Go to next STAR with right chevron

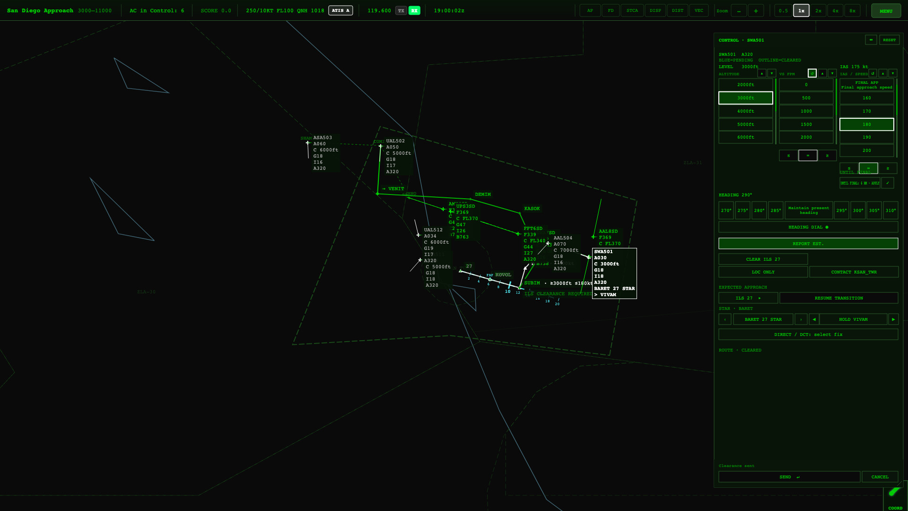click(x=801, y=319)
